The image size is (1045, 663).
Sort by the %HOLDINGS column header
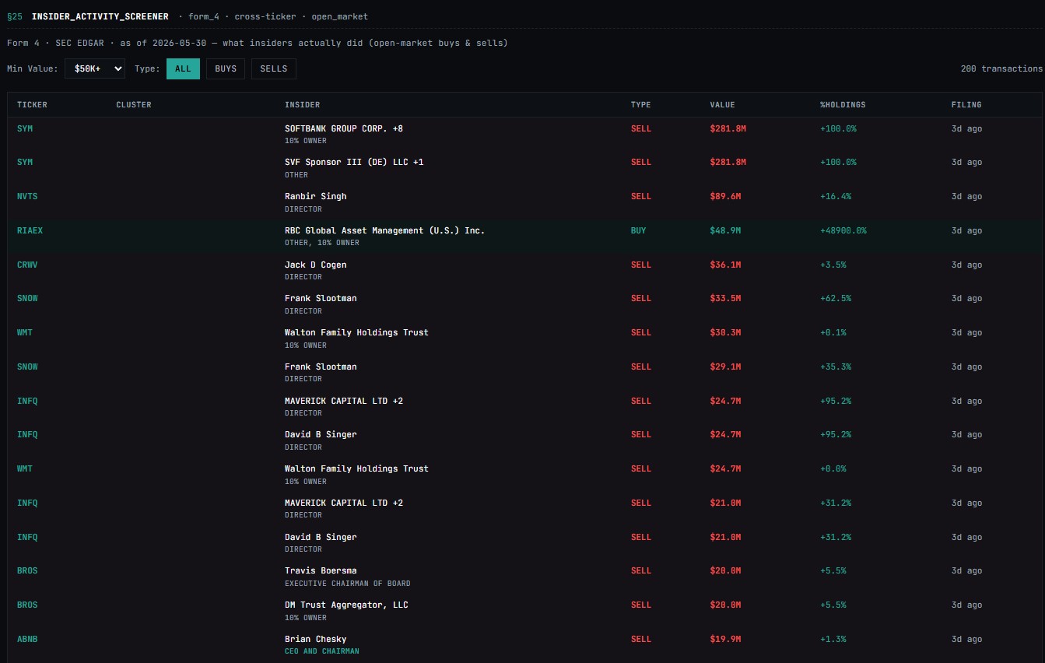coord(843,104)
